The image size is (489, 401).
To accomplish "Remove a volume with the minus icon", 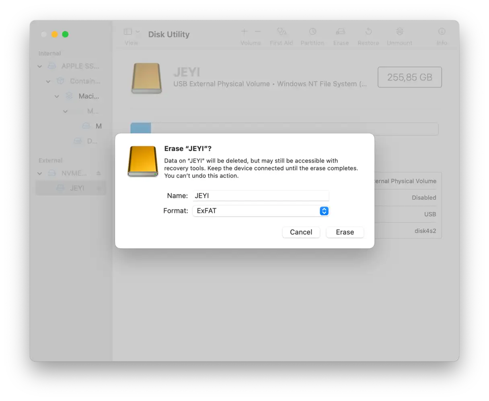I will pos(258,31).
